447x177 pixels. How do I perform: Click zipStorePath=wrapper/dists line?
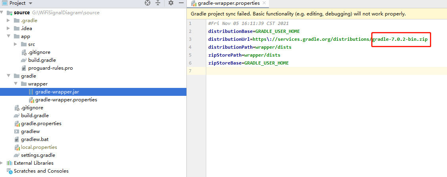click(x=244, y=55)
